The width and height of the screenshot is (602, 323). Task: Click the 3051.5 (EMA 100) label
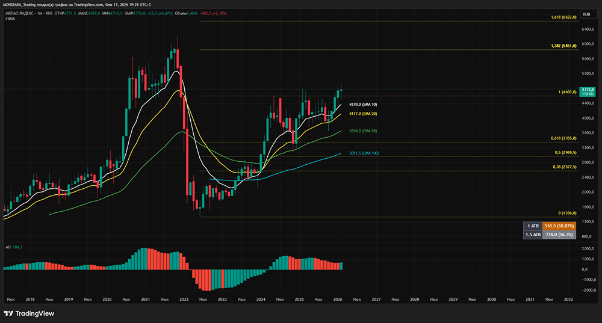(364, 153)
